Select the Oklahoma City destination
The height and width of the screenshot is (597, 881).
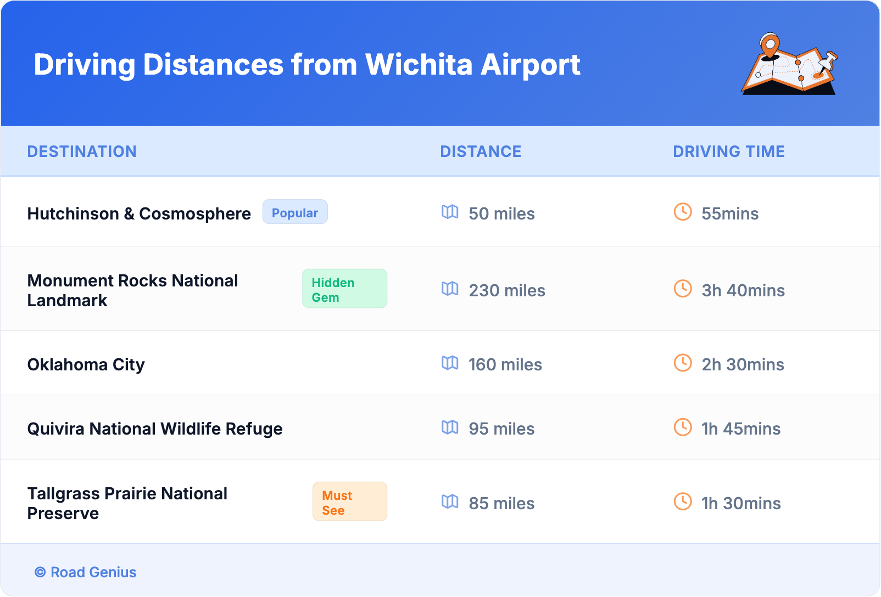tap(86, 365)
